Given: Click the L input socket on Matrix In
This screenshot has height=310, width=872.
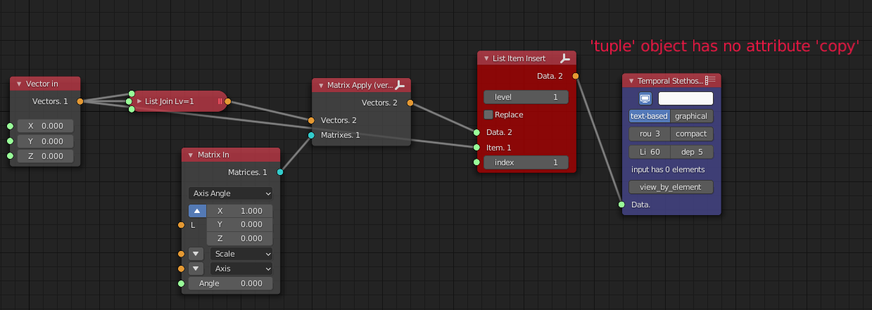Looking at the screenshot, I should point(181,225).
